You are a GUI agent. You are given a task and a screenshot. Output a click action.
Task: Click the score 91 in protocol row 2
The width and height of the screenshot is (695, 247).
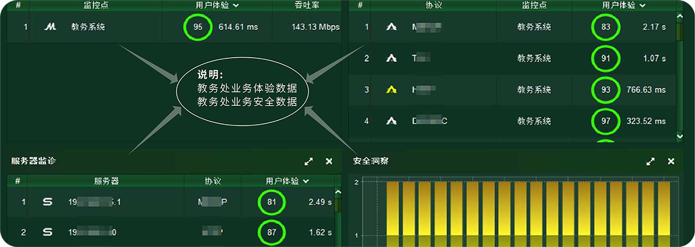(x=606, y=58)
